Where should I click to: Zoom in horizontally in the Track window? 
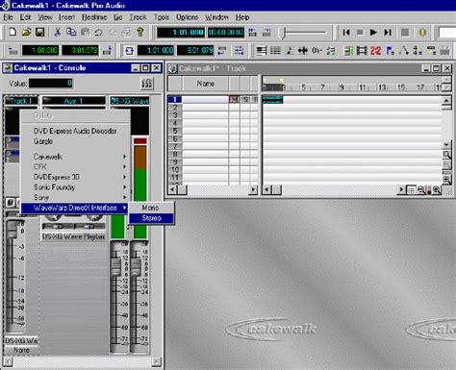437,190
